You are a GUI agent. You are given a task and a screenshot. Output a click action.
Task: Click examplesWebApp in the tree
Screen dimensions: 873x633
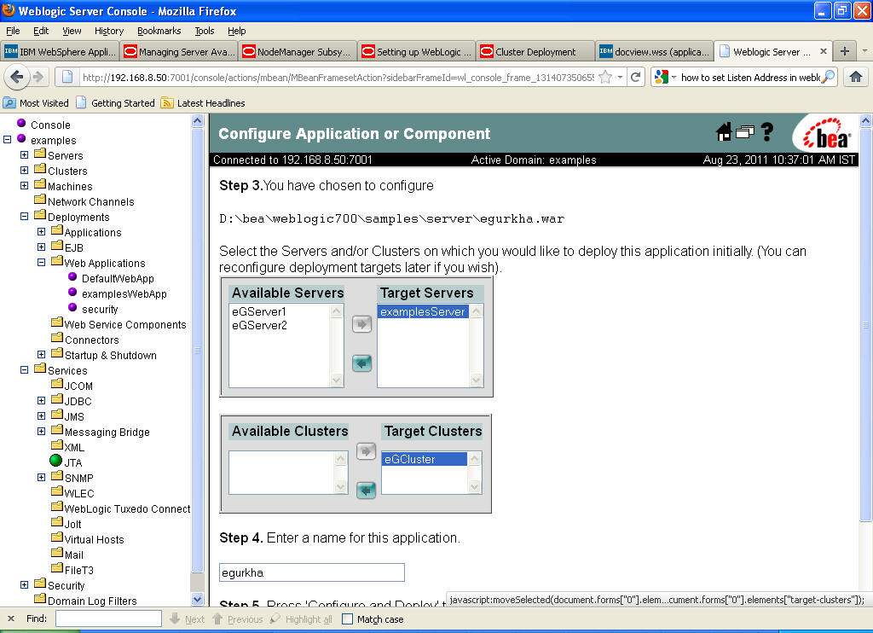[x=124, y=293]
